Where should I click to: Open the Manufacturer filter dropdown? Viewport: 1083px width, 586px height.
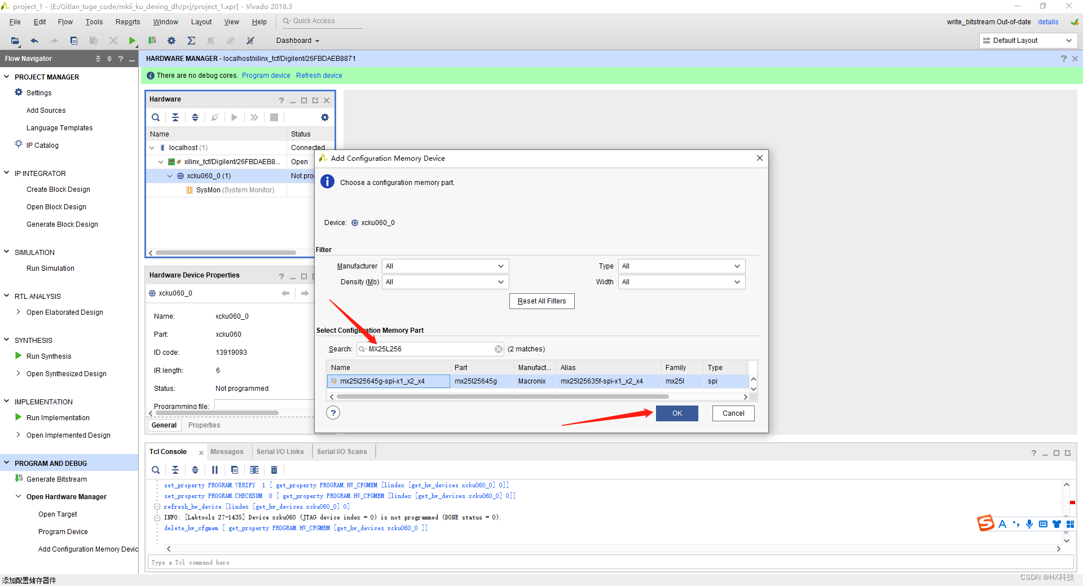point(446,266)
